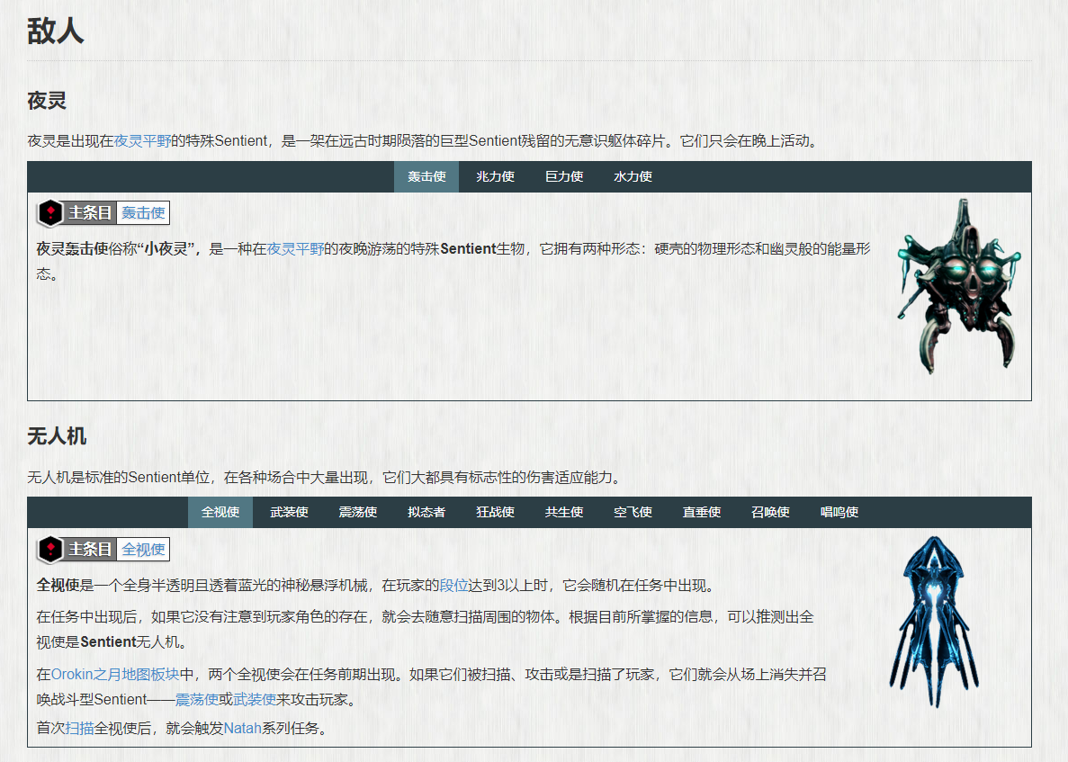Switch to the 兆力使 tab
This screenshot has height=762, width=1068.
(x=495, y=177)
